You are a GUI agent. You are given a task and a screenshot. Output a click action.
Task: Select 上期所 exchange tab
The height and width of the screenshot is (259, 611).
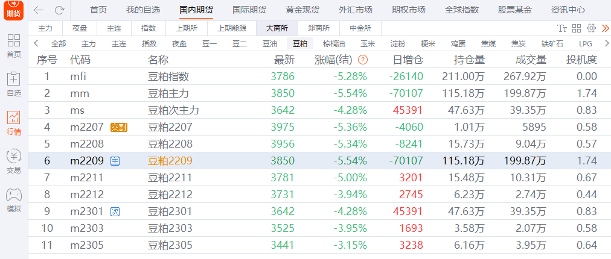(x=187, y=28)
